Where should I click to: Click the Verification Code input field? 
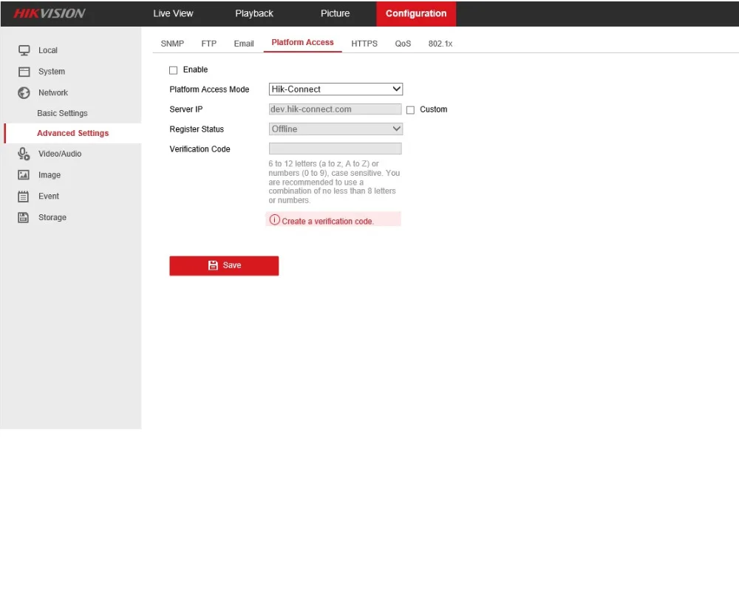click(335, 149)
